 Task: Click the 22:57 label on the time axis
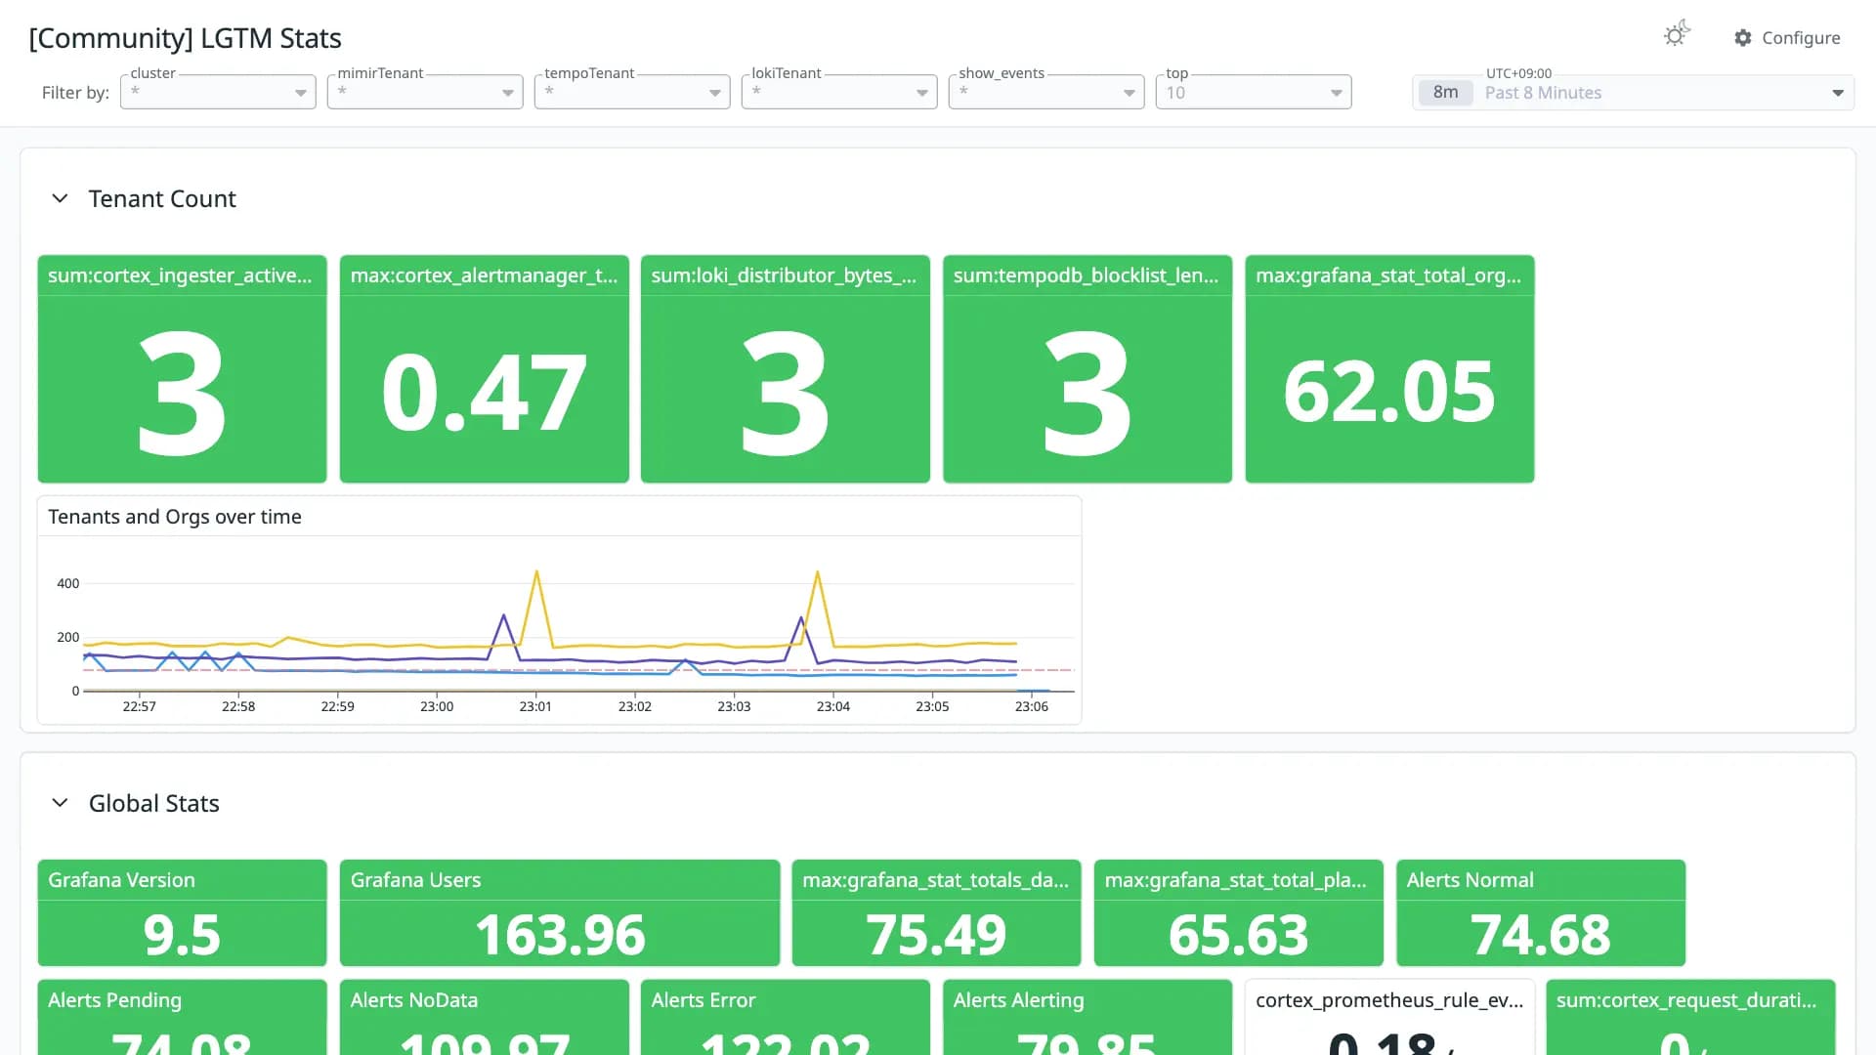pos(139,706)
